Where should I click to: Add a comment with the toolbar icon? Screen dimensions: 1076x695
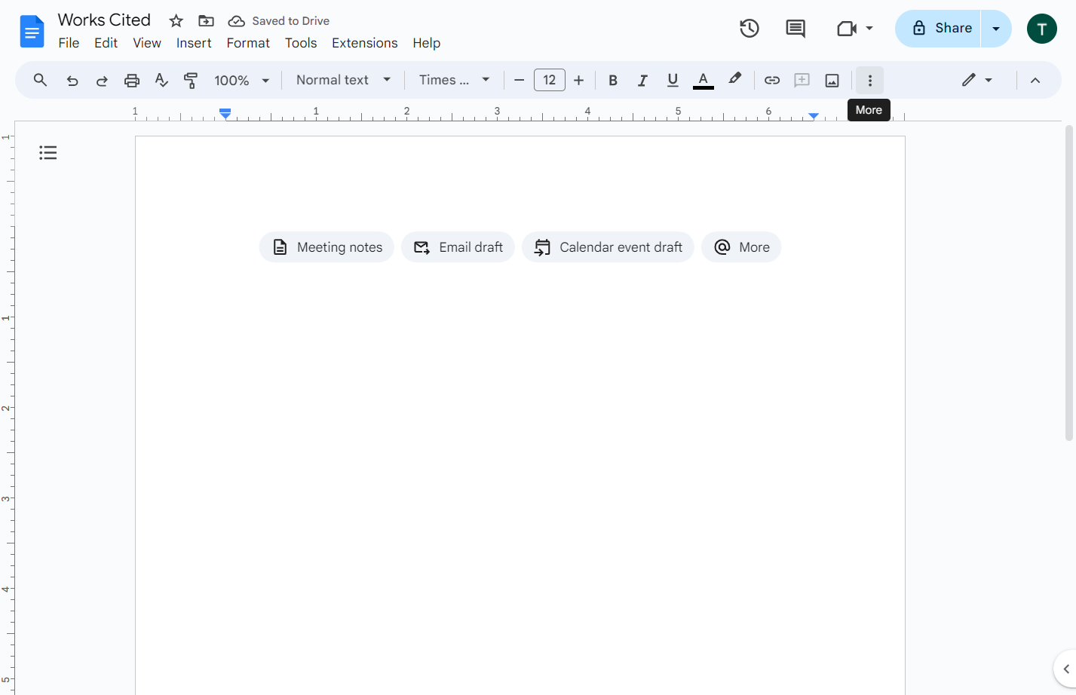(802, 81)
